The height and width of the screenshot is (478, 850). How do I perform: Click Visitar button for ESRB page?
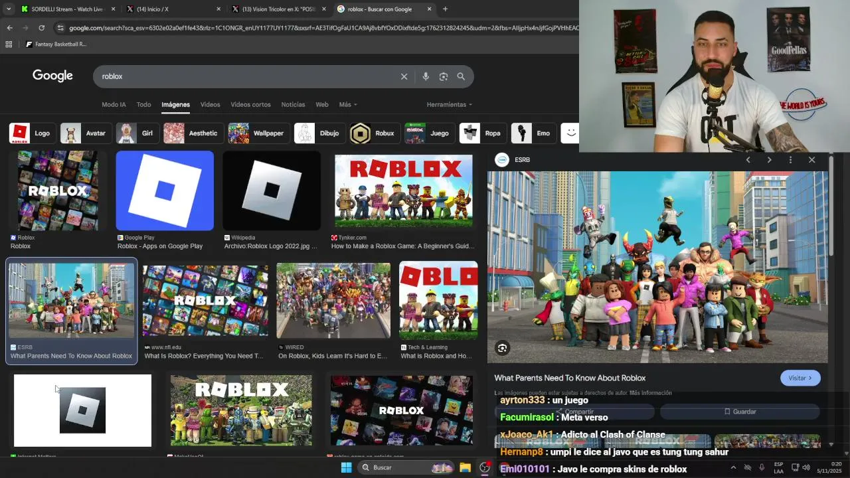[x=800, y=378]
